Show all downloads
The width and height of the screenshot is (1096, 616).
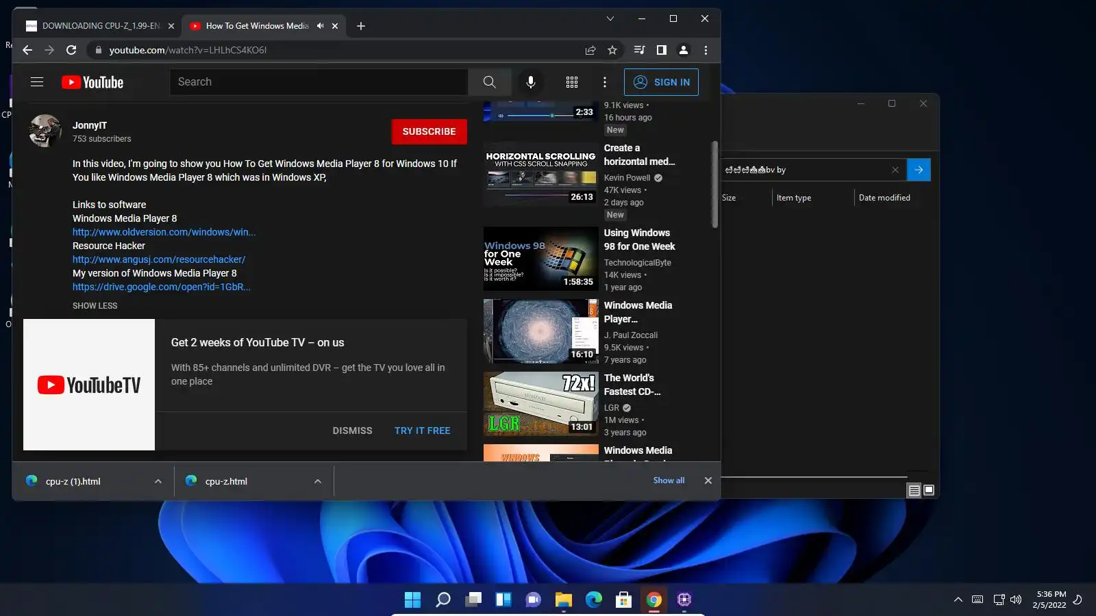pyautogui.click(x=669, y=480)
